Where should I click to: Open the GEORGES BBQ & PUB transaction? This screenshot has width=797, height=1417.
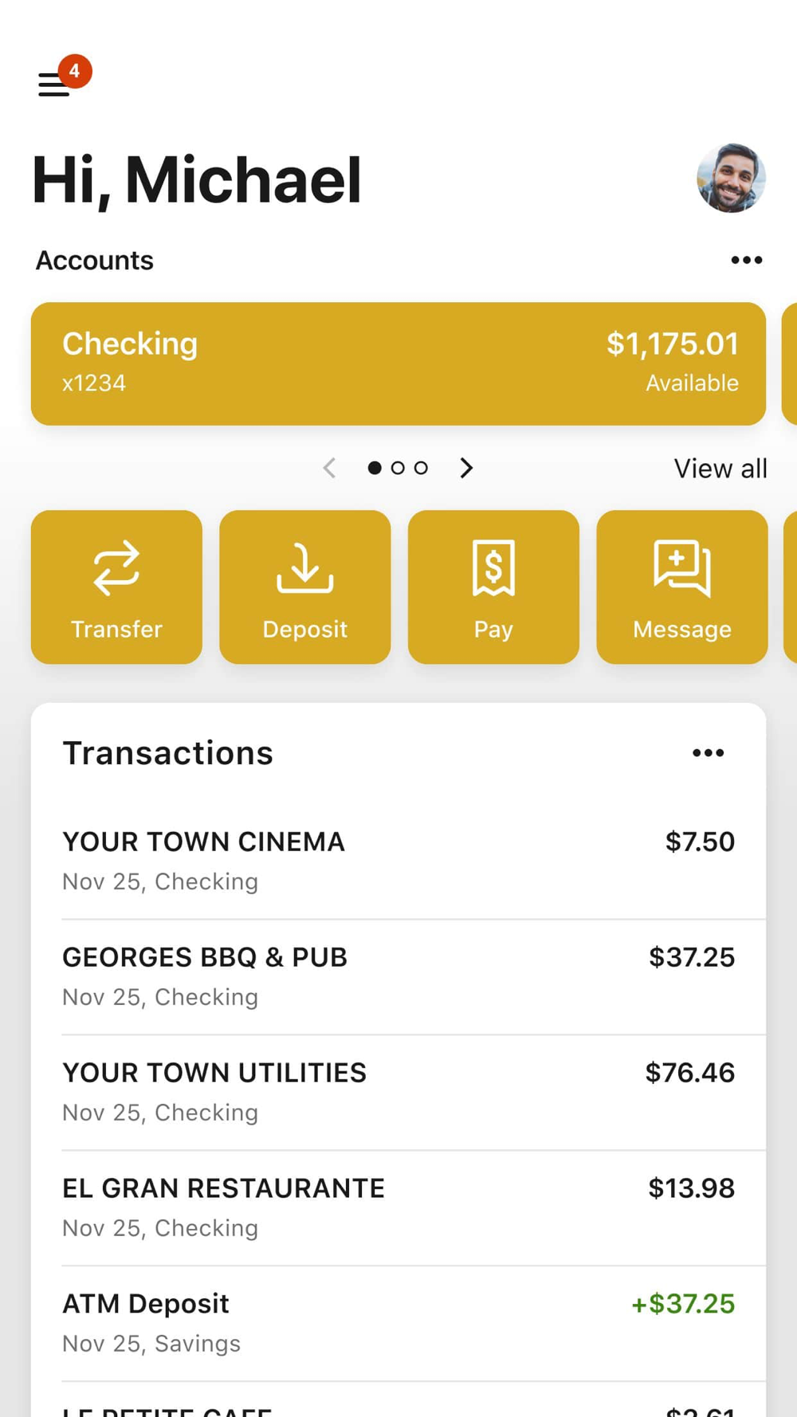398,976
